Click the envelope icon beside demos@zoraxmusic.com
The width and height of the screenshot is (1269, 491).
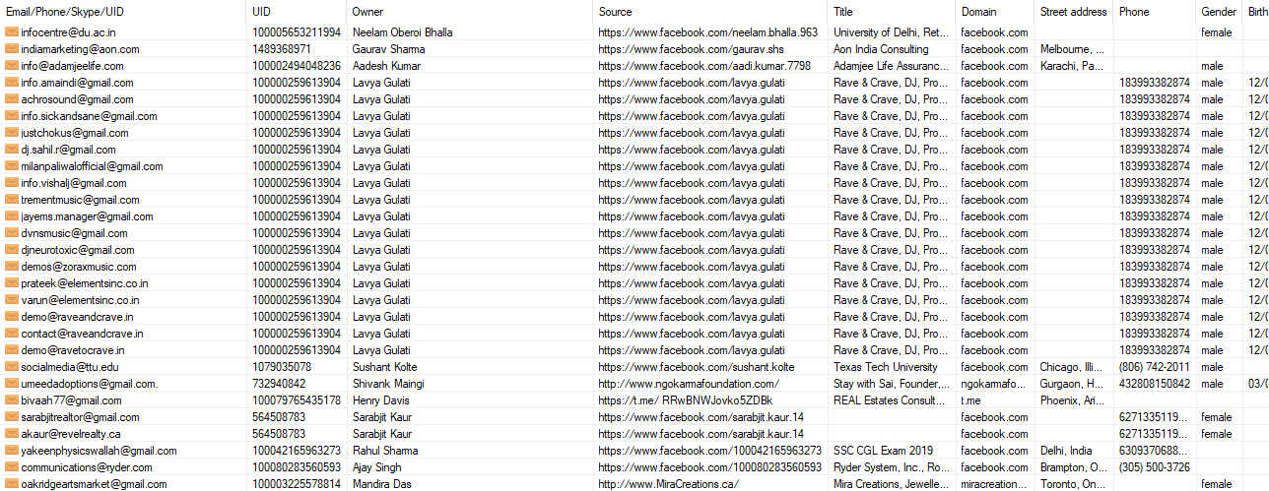point(12,267)
